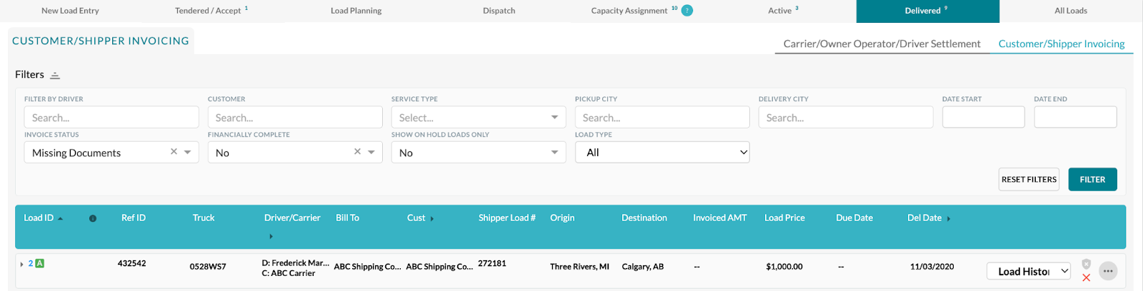Select the Delivered tab

927,11
